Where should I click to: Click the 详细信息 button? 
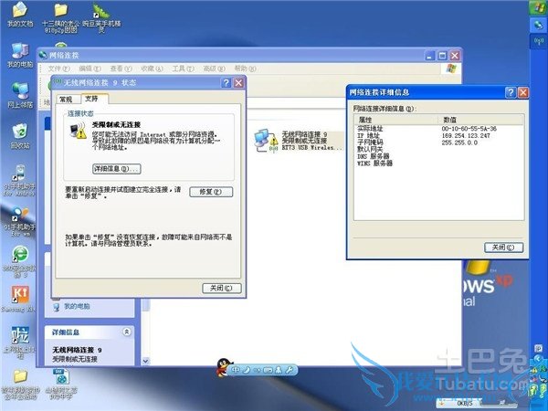coord(117,169)
